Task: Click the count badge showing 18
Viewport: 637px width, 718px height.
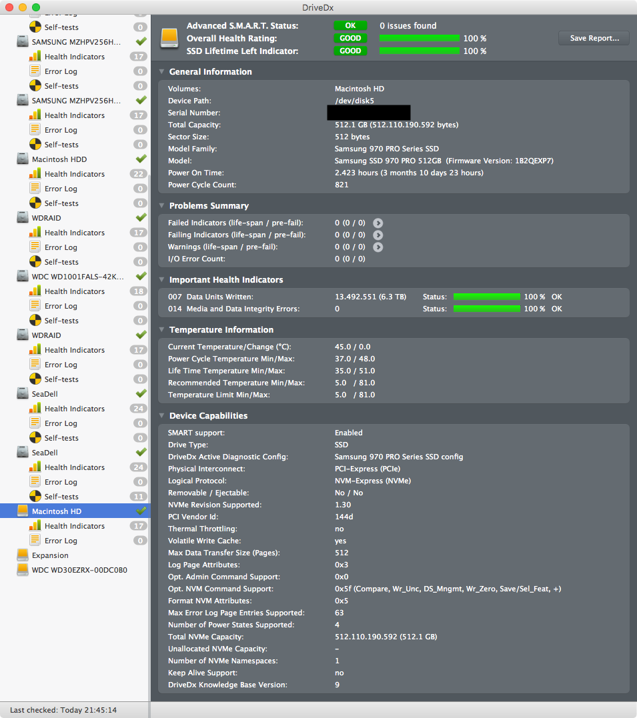Action: coord(138,291)
